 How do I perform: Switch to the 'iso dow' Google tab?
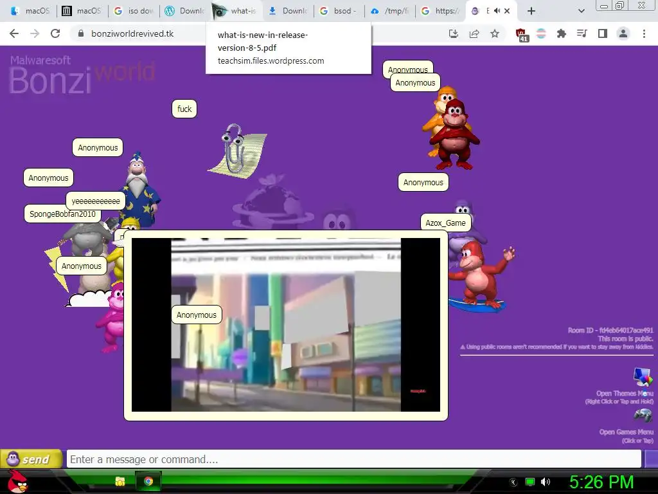pyautogui.click(x=134, y=11)
